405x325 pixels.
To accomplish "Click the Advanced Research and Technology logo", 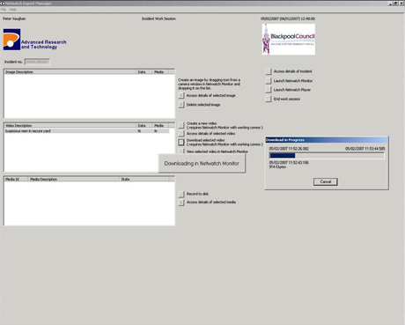I will pyautogui.click(x=34, y=40).
